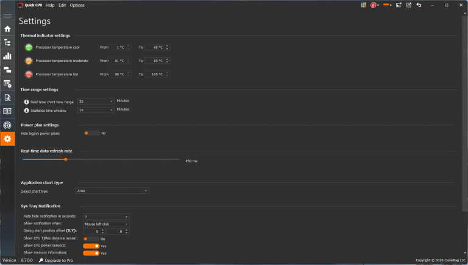
Task: Increase cool temperature To value stepper
Action: (x=167, y=46)
